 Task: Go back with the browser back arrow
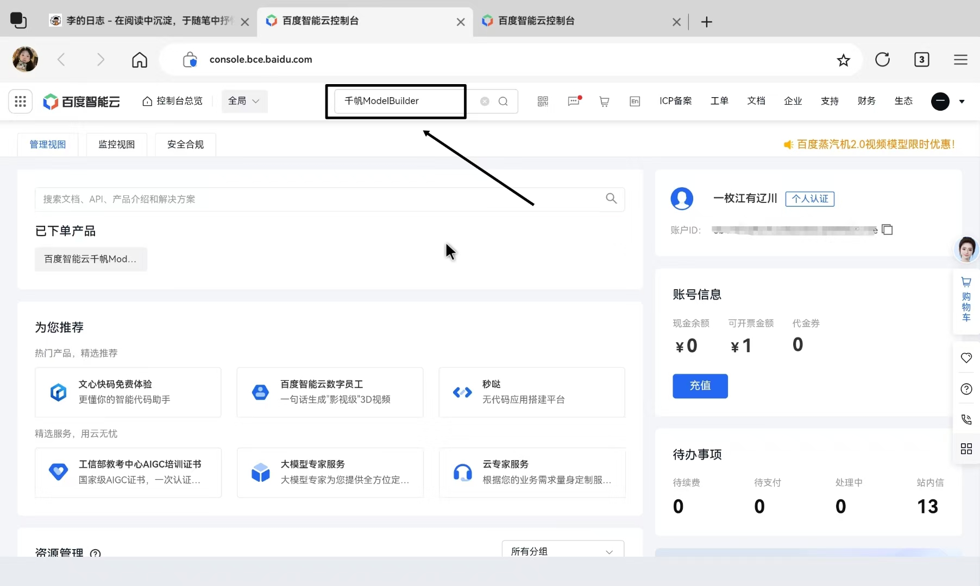click(x=61, y=59)
